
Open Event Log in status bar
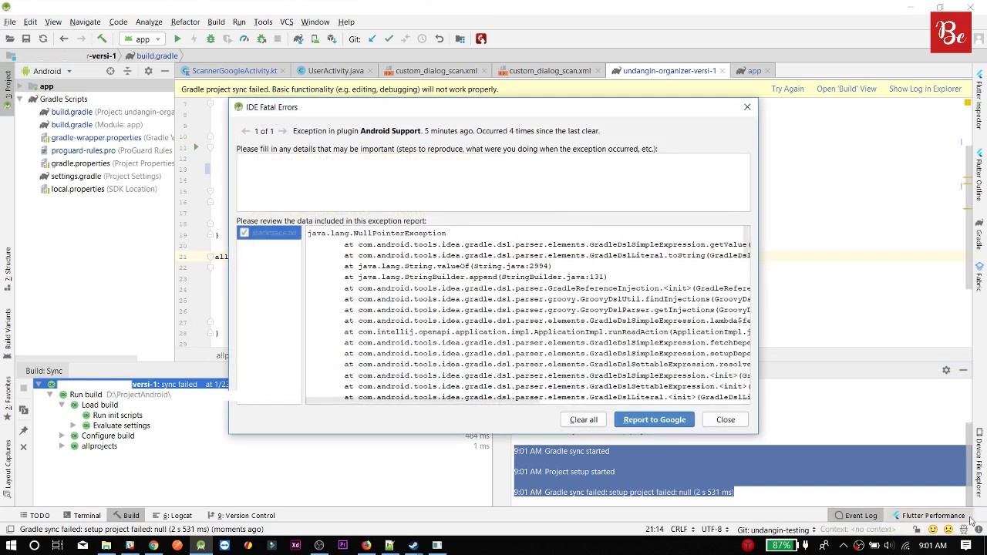tap(856, 516)
